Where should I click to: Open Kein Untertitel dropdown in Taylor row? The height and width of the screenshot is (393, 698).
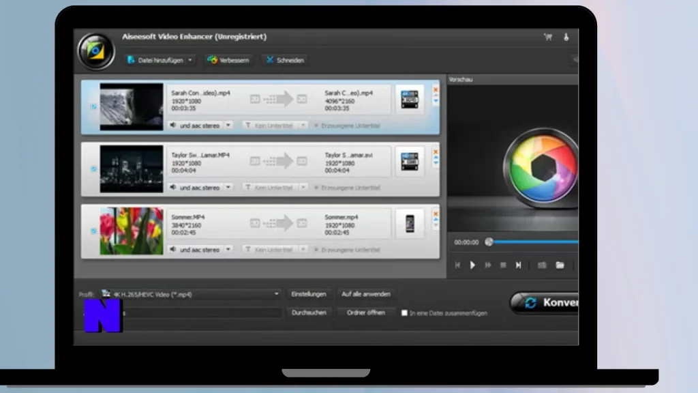click(303, 188)
